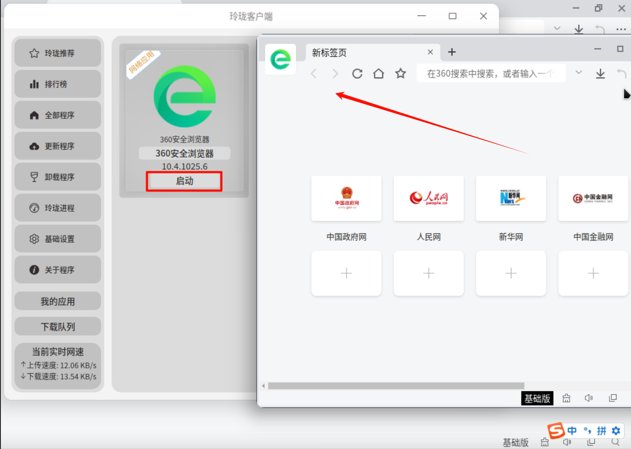Image resolution: width=631 pixels, height=449 pixels.
Task: Open the browser download manager icon
Action: coord(600,73)
